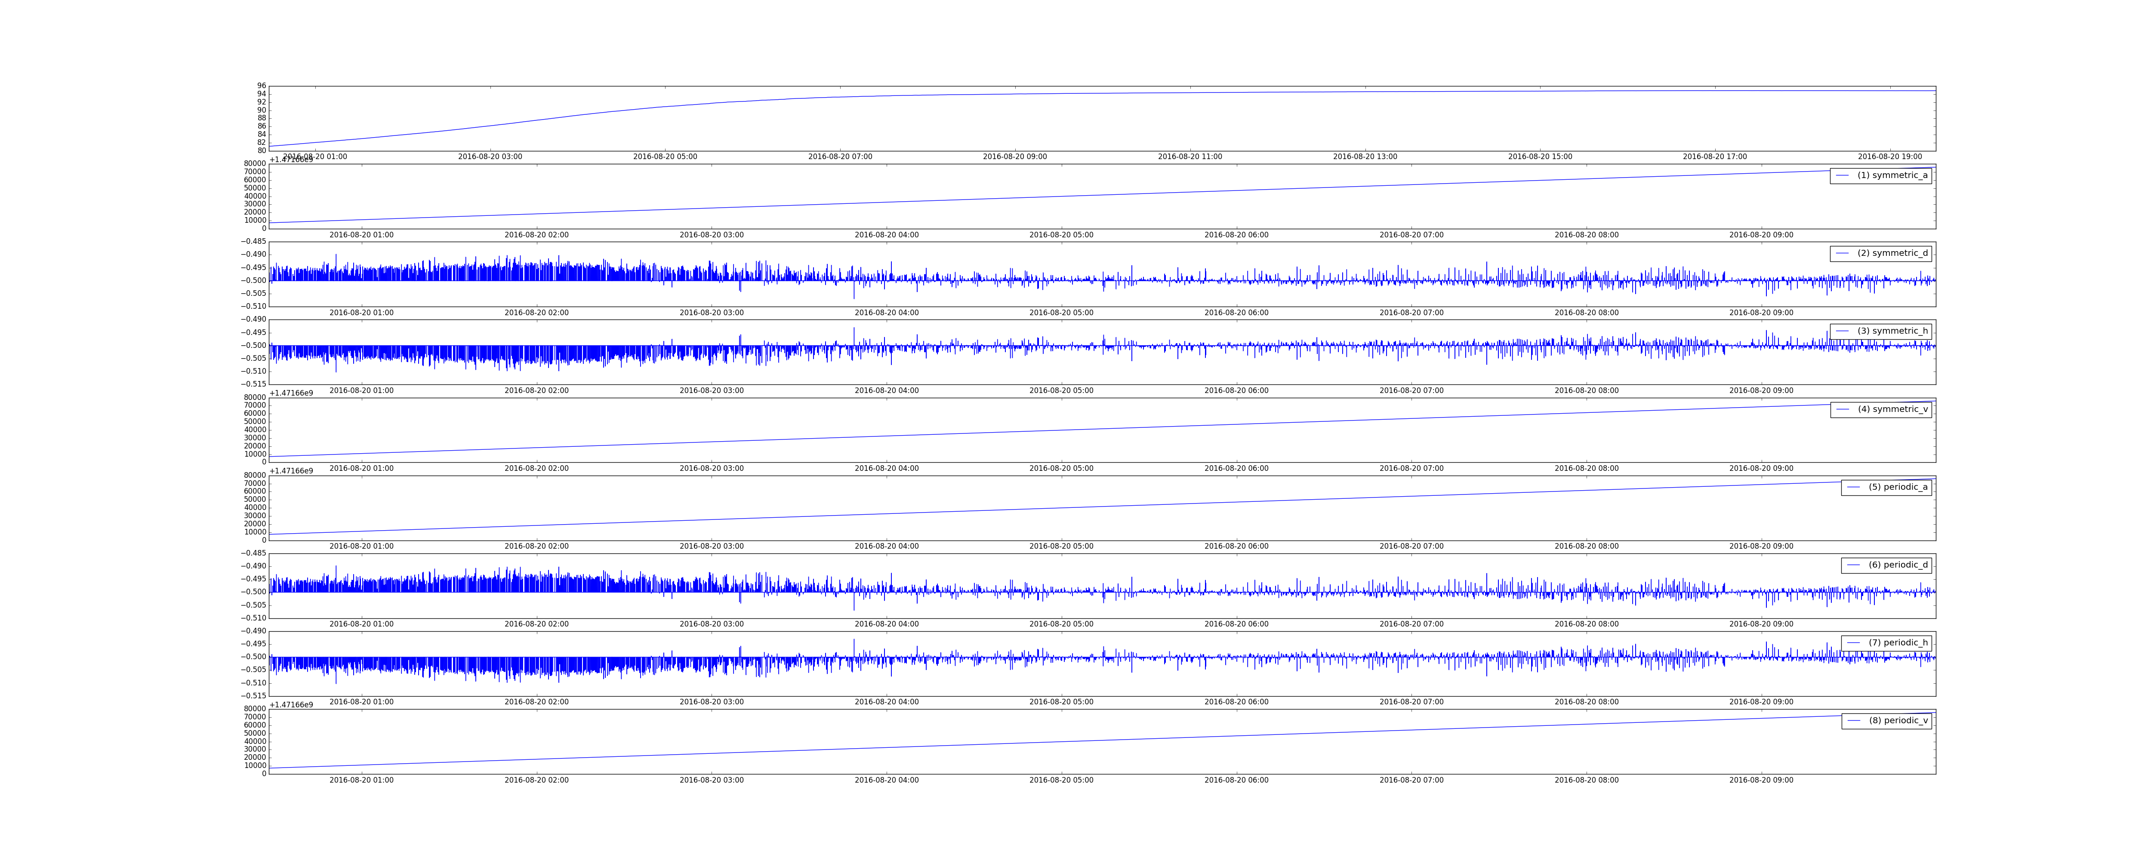
Task: Click the 96 y-axis tick on top plot
Action: coord(262,86)
